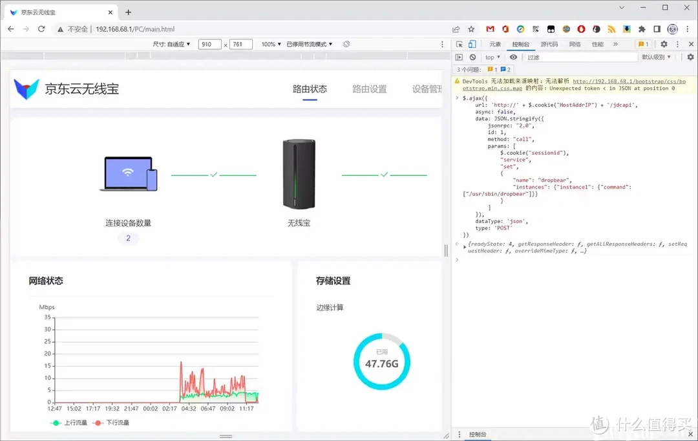Open the 路由设置 tab on router page
698x441 pixels.
tap(370, 89)
